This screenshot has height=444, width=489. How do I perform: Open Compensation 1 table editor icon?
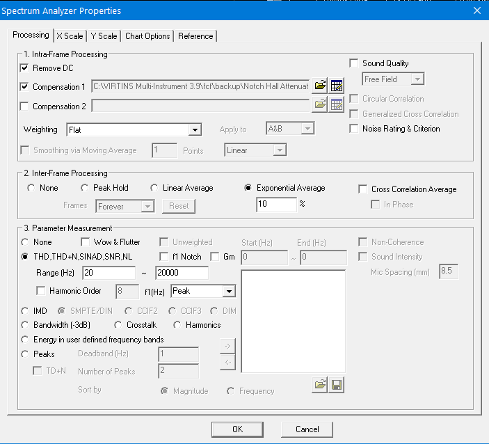[x=337, y=86]
